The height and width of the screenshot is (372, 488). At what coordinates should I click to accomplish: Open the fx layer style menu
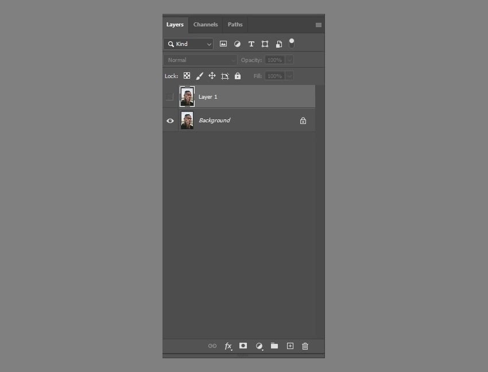(228, 346)
